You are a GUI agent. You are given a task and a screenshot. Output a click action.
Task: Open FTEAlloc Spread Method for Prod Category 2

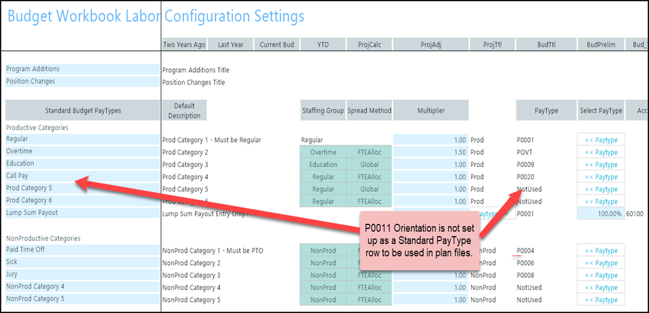368,152
